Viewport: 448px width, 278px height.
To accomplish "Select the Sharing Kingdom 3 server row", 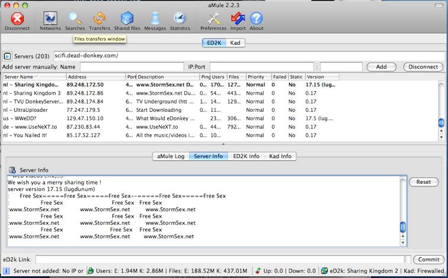I will [220, 93].
